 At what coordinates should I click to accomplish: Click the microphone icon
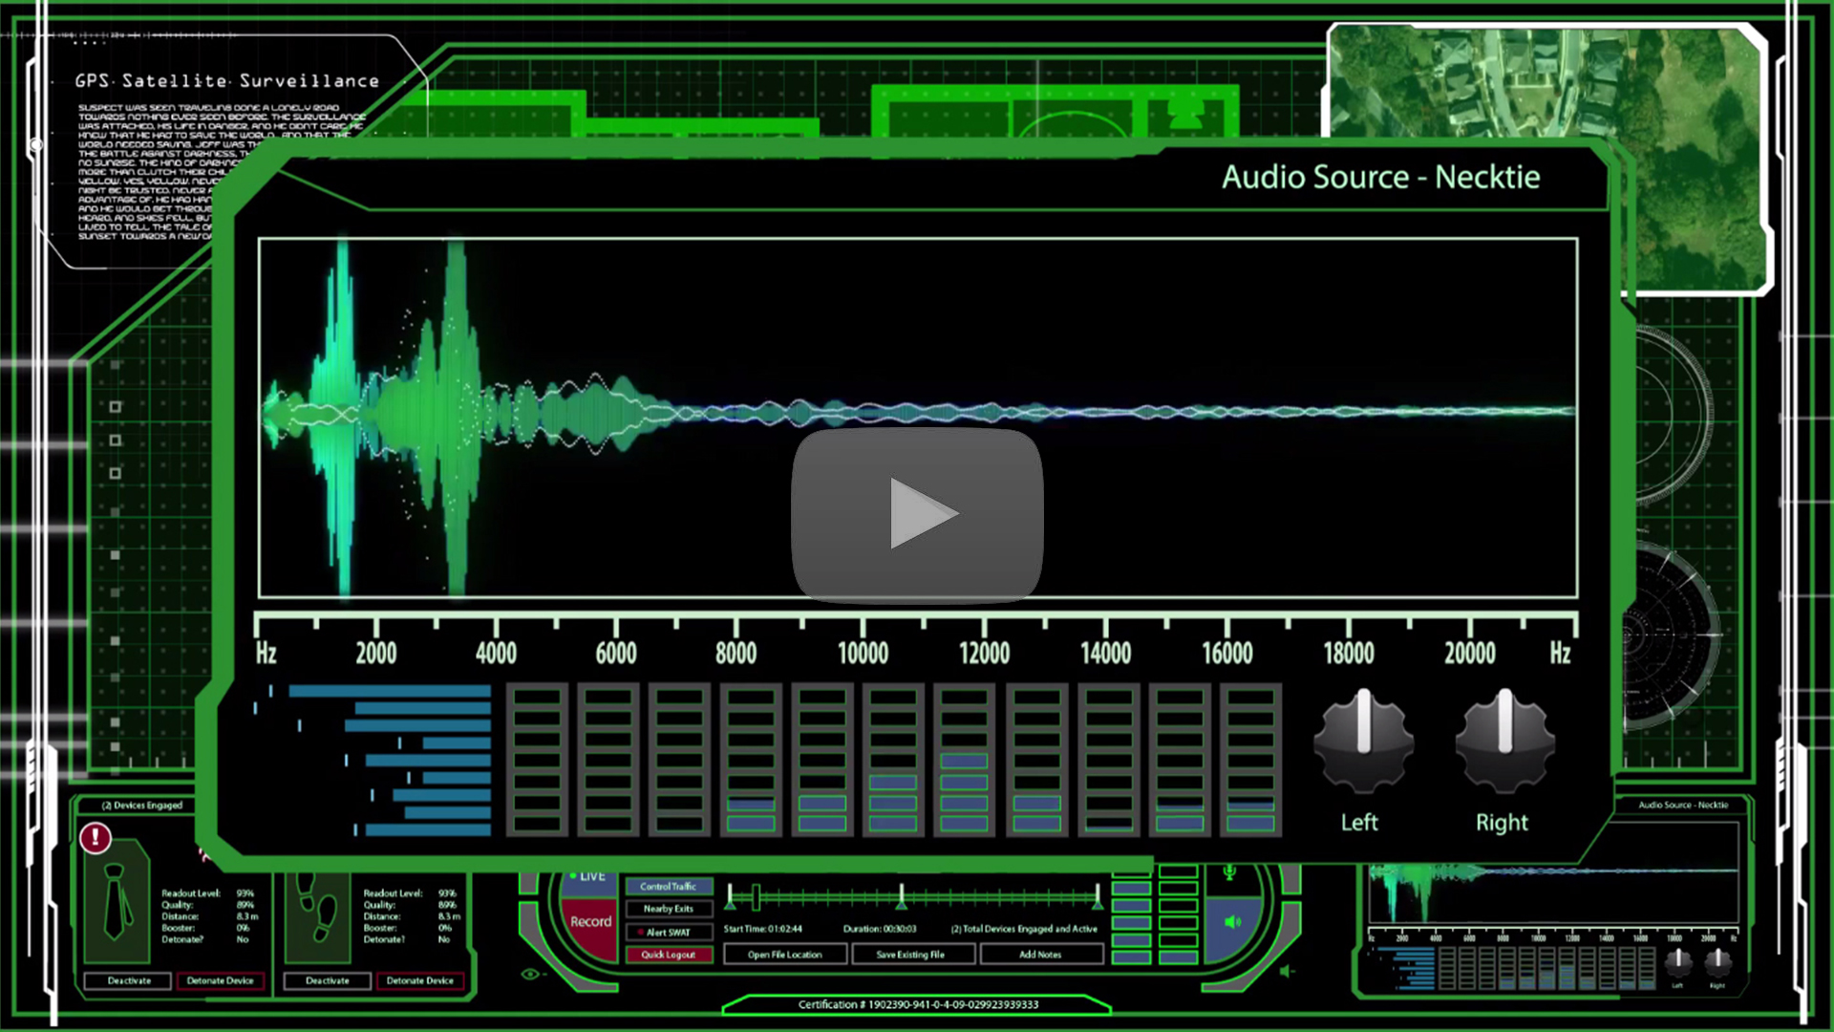click(x=1229, y=872)
